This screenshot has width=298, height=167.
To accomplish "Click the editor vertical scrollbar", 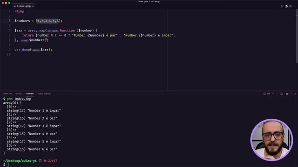I will pyautogui.click(x=297, y=36).
